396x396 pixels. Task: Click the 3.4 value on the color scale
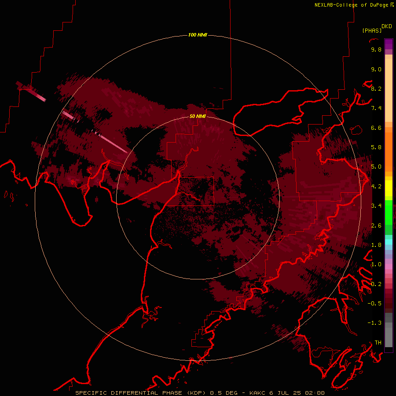(x=376, y=206)
